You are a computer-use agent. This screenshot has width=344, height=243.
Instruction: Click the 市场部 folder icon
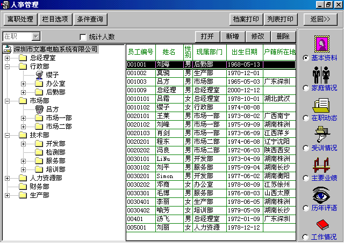tap(23, 101)
